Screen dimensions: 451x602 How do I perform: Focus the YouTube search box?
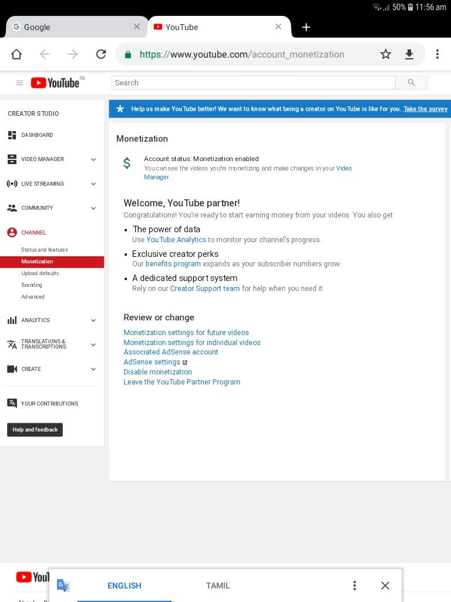click(254, 82)
